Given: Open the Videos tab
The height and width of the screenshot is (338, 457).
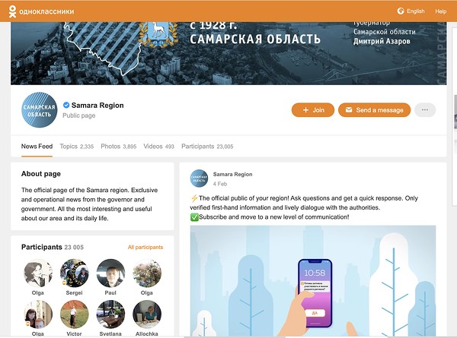Looking at the screenshot, I should (159, 147).
